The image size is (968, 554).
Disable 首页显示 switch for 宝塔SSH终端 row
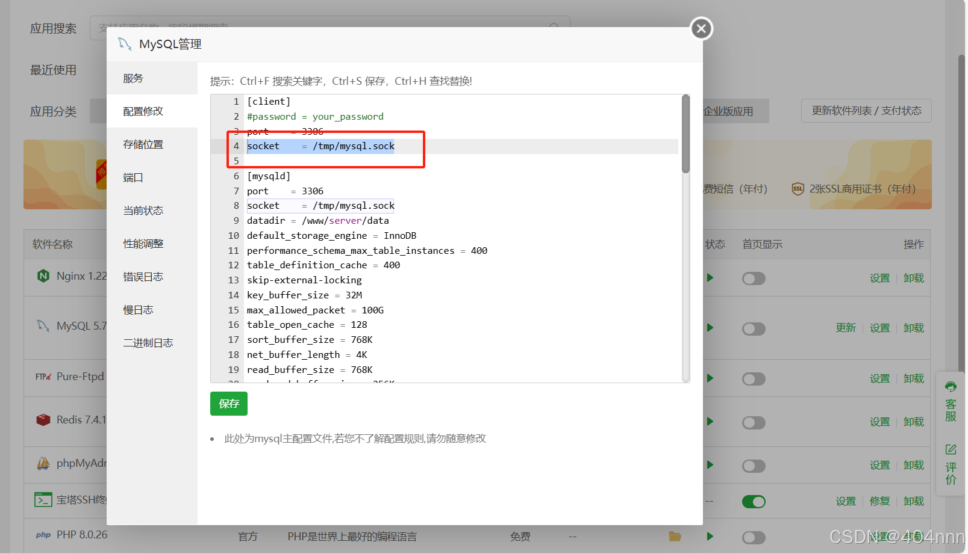point(754,502)
